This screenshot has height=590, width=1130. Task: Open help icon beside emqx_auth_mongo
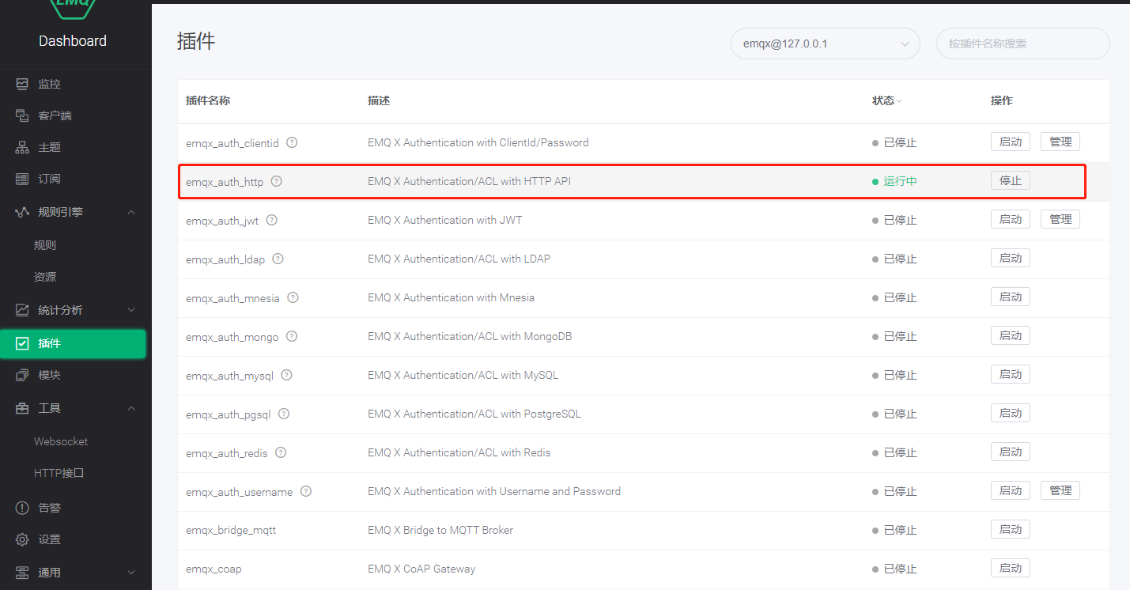pyautogui.click(x=292, y=336)
